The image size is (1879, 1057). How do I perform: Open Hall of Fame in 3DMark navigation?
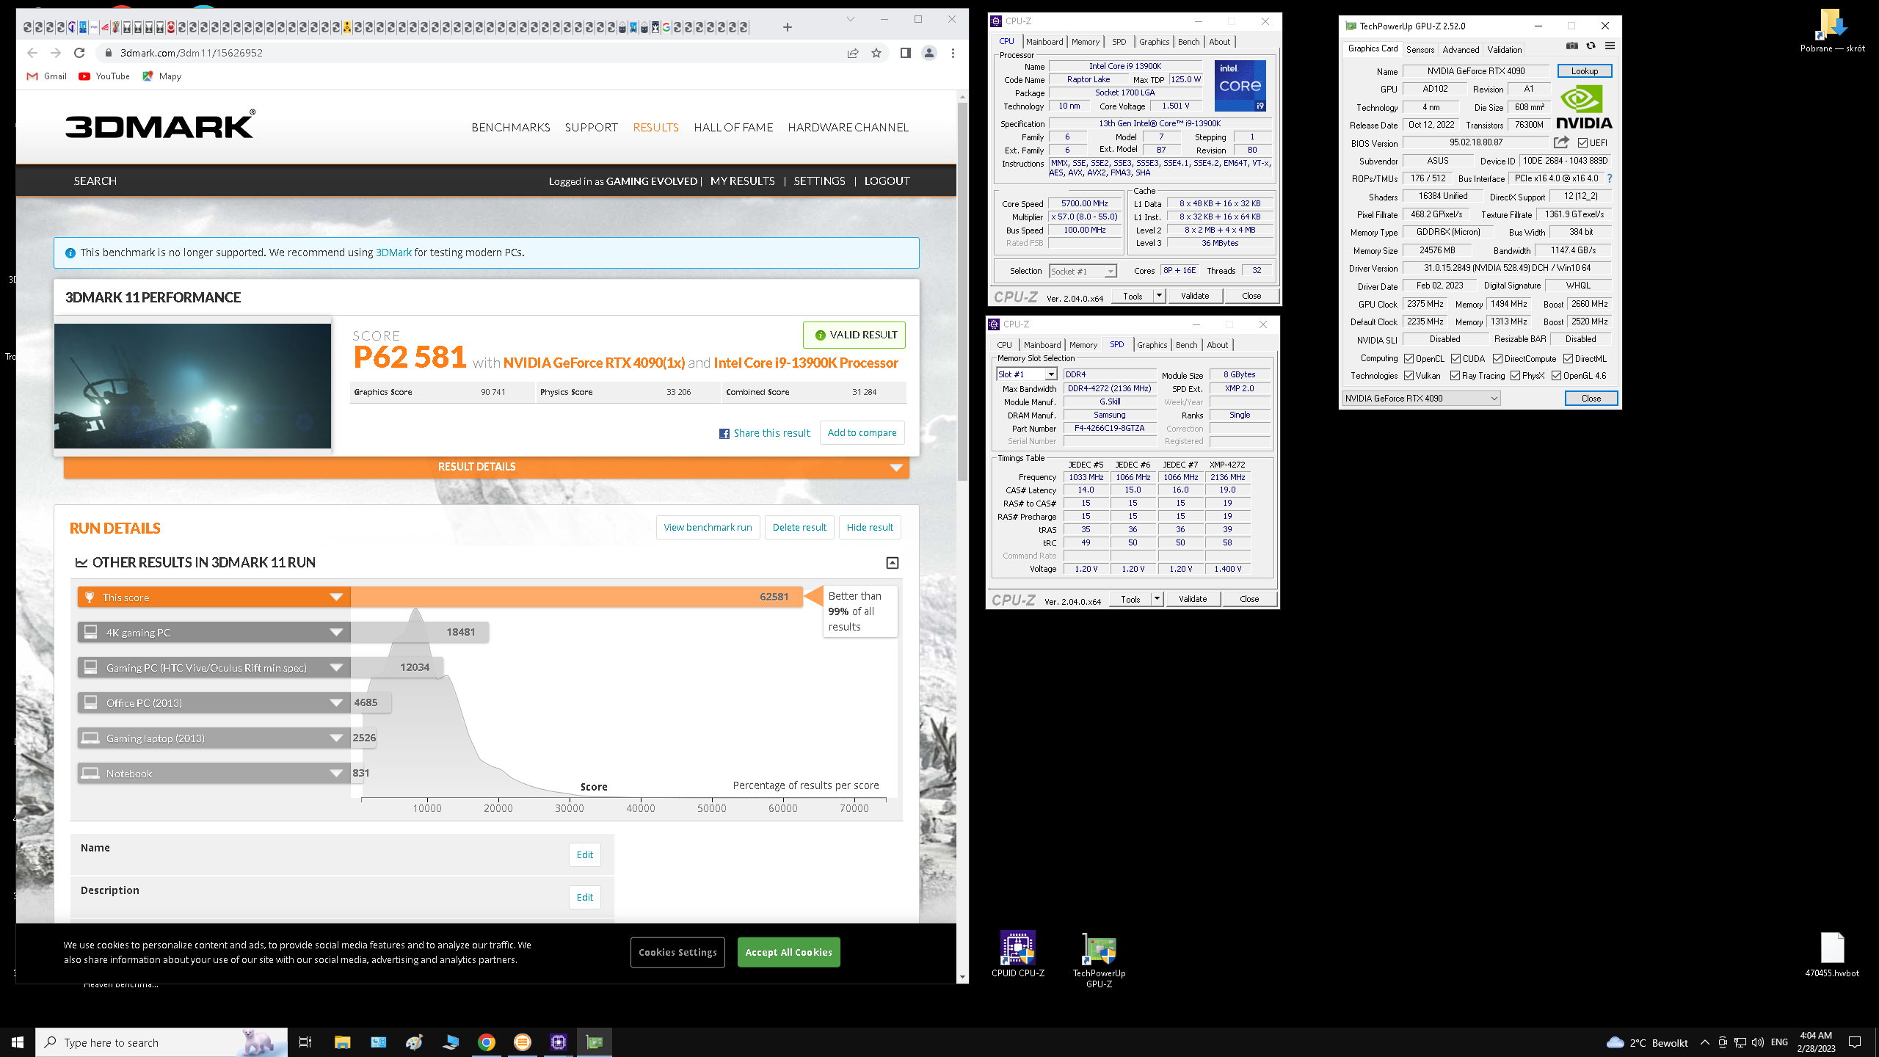pyautogui.click(x=733, y=128)
